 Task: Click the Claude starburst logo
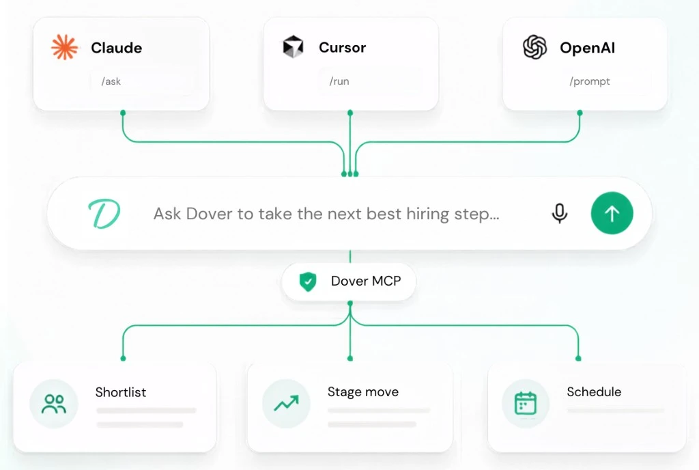tap(65, 47)
